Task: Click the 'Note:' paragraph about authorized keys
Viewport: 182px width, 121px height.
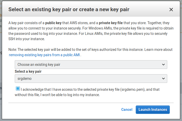Action: [x=76, y=50]
